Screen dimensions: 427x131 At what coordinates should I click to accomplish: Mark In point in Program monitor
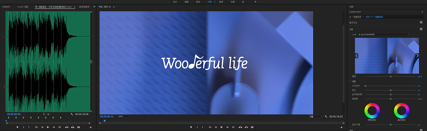tap(197, 127)
